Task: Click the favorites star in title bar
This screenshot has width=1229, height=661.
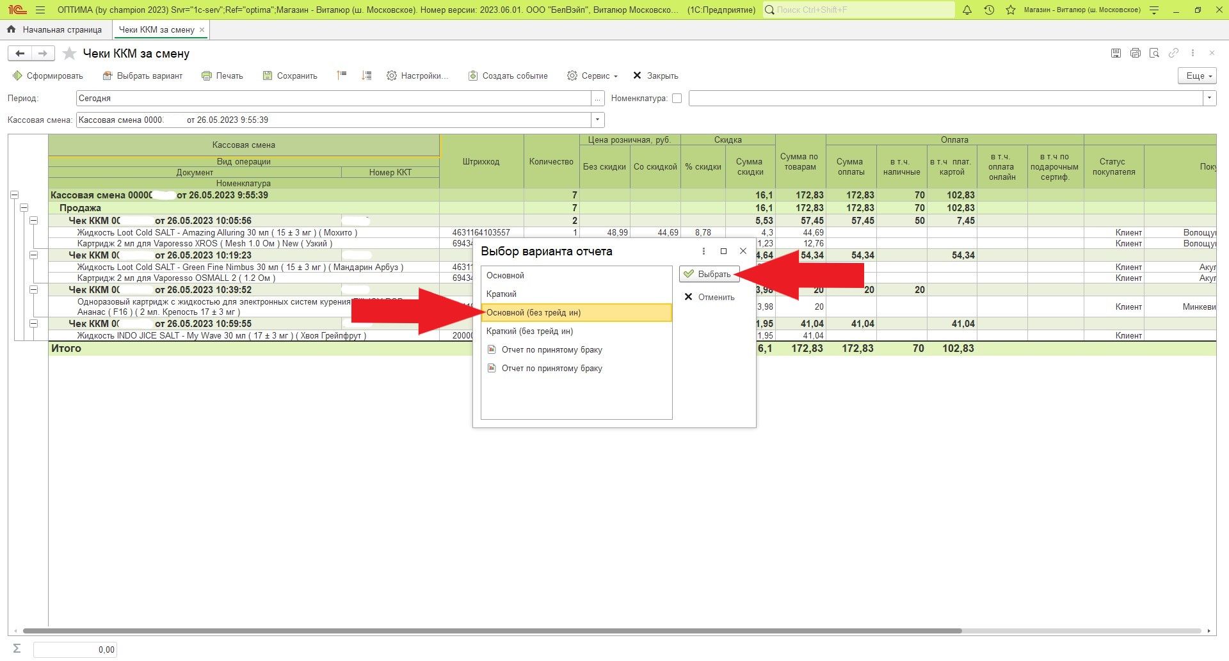Action: 1011,10
